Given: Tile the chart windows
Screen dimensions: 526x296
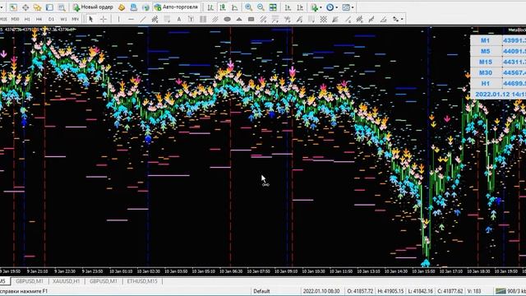Looking at the screenshot, I should 273,7.
